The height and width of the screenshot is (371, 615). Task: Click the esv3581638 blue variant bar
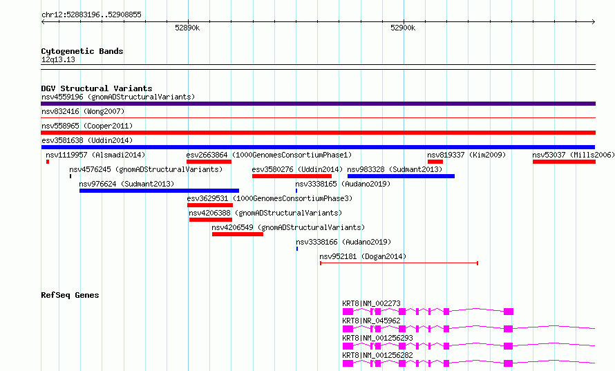[x=318, y=147]
